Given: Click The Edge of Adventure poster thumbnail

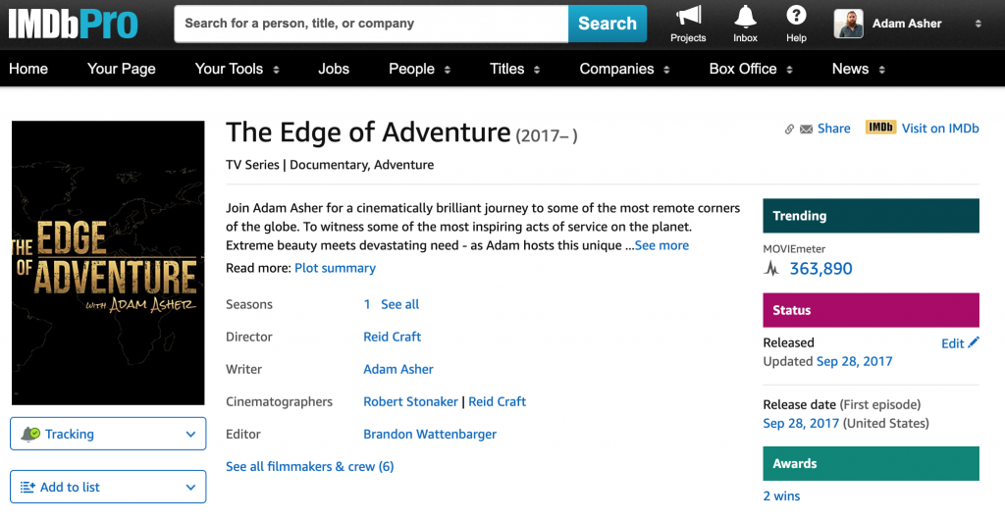Looking at the screenshot, I should click(x=108, y=263).
